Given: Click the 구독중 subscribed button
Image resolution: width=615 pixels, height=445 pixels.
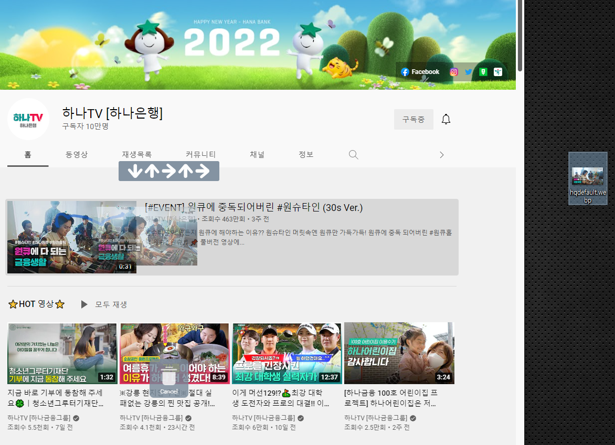Looking at the screenshot, I should point(413,119).
